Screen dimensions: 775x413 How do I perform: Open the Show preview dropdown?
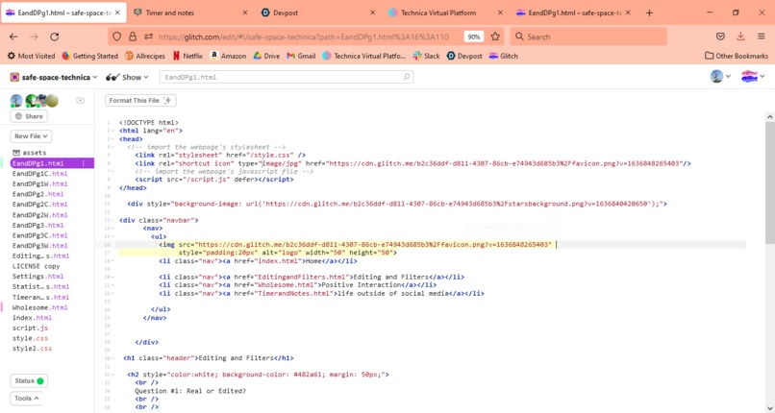click(127, 77)
